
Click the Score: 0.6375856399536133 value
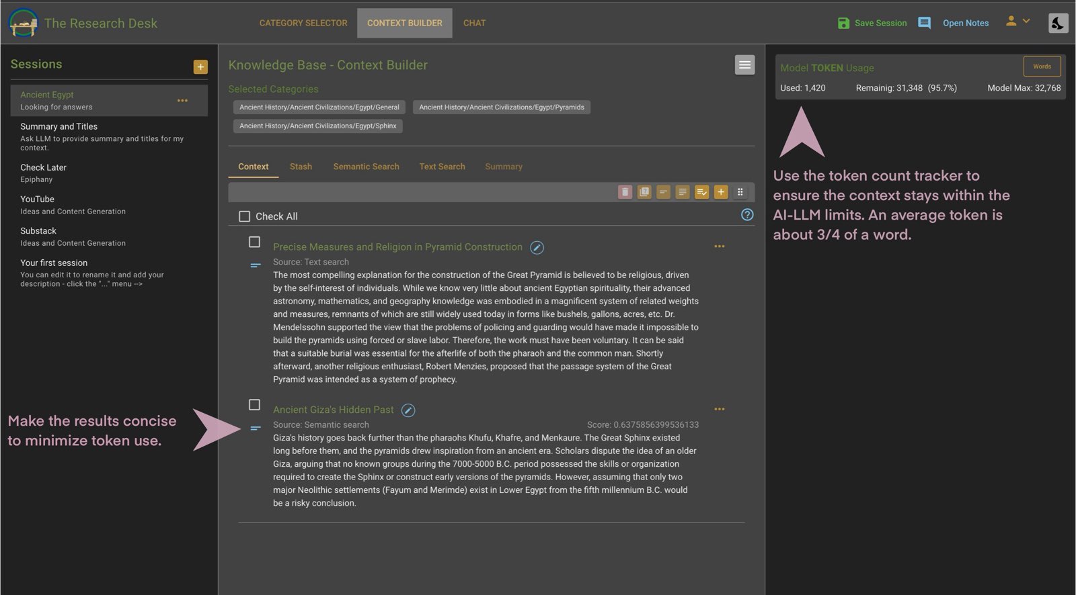pyautogui.click(x=643, y=424)
